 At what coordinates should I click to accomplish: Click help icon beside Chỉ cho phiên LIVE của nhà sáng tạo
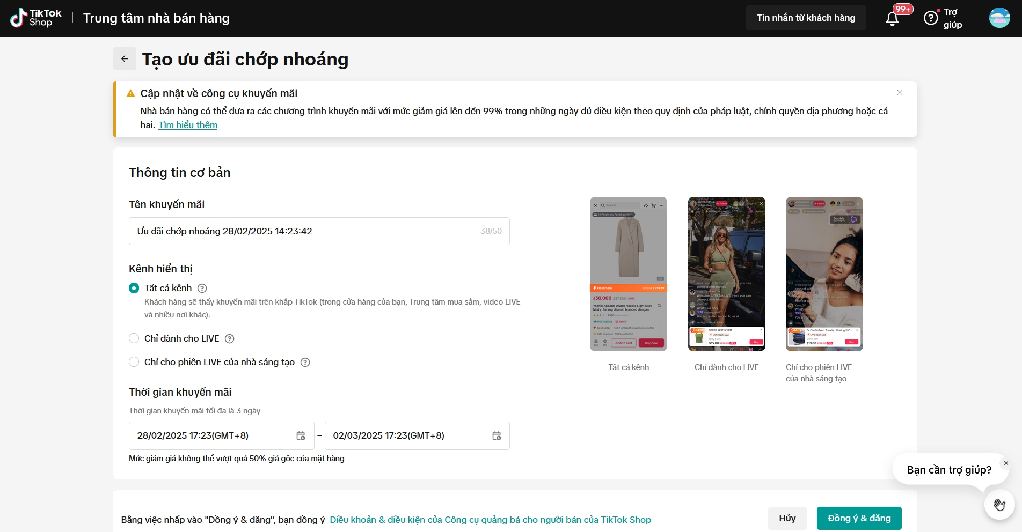pyautogui.click(x=305, y=363)
